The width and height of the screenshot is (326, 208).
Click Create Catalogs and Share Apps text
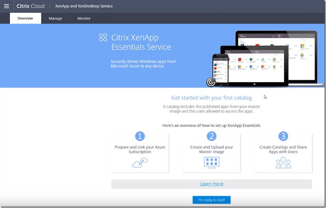click(283, 149)
